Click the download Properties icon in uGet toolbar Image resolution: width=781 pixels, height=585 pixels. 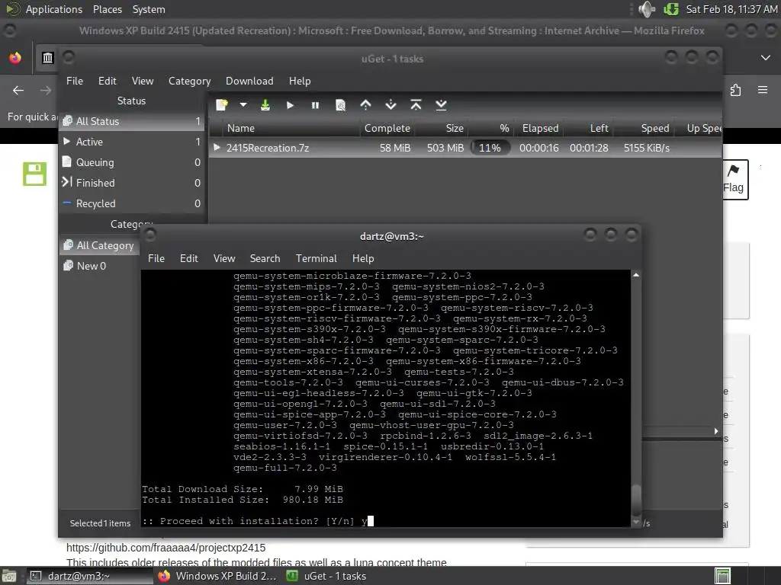click(x=341, y=105)
